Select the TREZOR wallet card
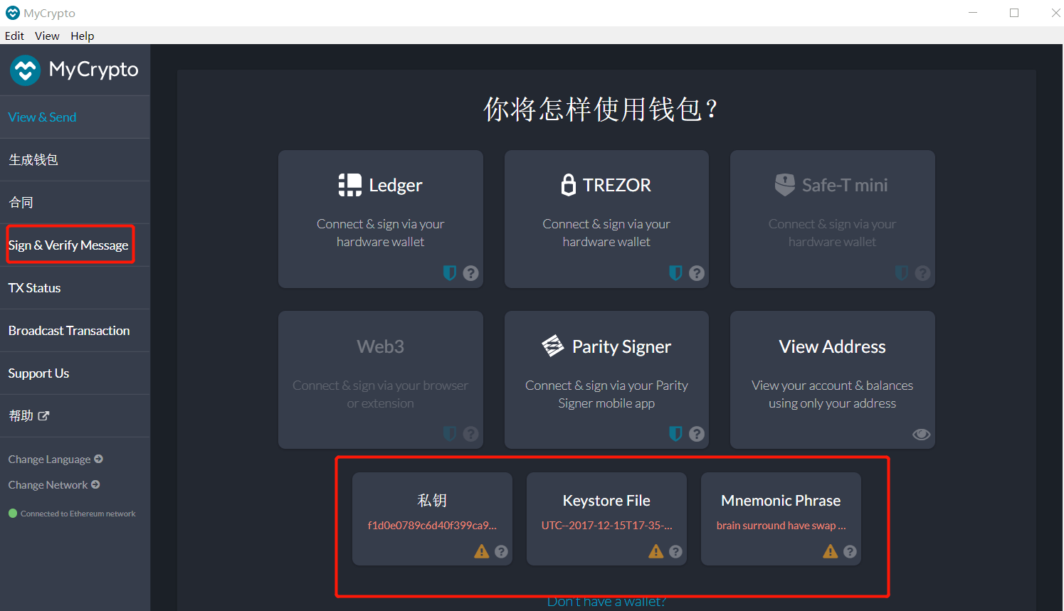Image resolution: width=1064 pixels, height=611 pixels. [606, 219]
